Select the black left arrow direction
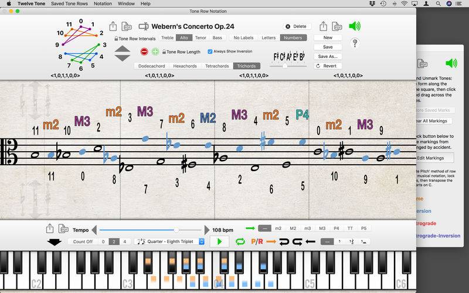This screenshot has height=293, width=469. pos(311,241)
